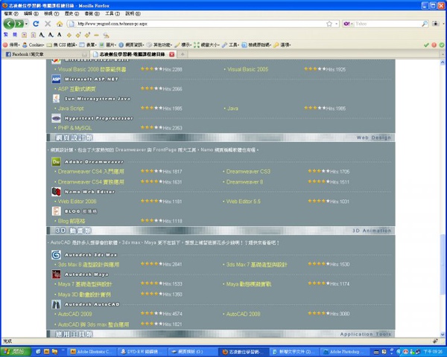
Task: Switch to Adobe Photoshop in the taskbar
Action: [x=344, y=352]
